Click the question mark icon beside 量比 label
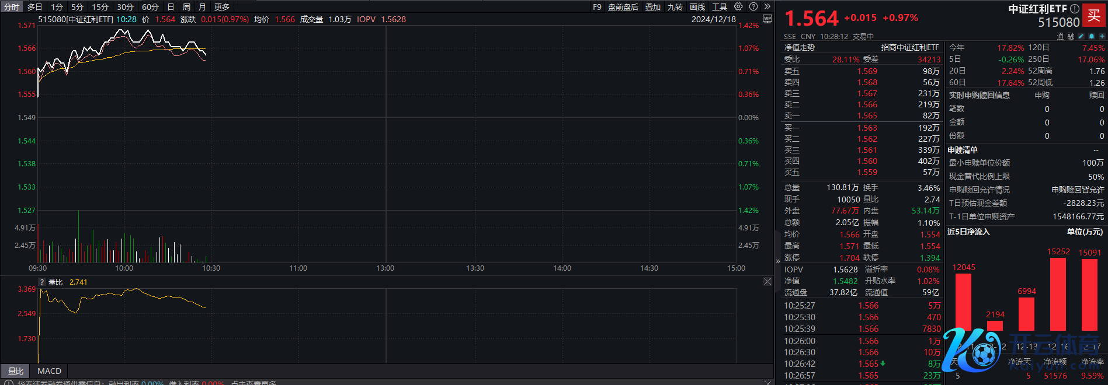1108x385 pixels. click(x=42, y=282)
